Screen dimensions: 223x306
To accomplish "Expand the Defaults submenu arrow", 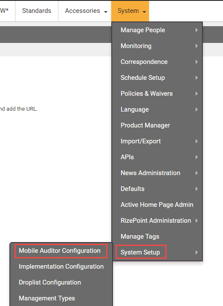I will click(196, 189).
